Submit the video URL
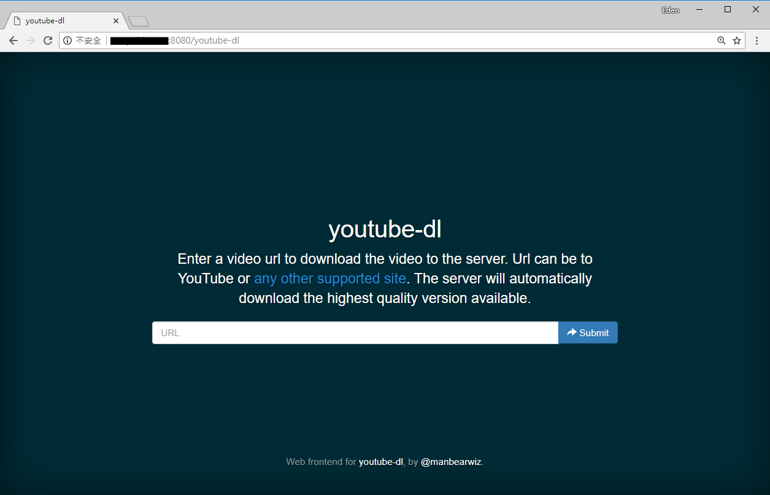This screenshot has width=770, height=495. 588,333
